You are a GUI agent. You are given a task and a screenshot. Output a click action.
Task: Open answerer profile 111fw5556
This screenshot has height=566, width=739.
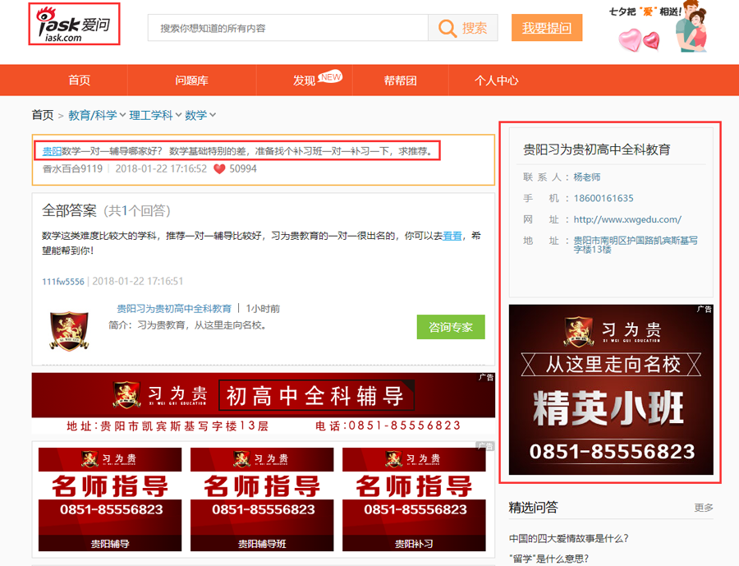(x=62, y=282)
